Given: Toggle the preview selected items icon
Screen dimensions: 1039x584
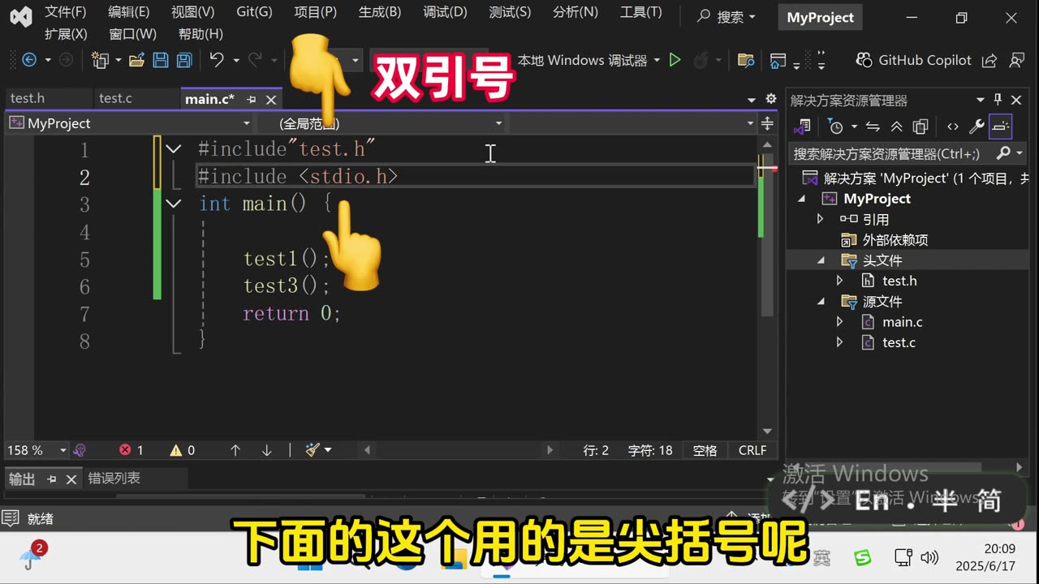Looking at the screenshot, I should pos(1000,127).
